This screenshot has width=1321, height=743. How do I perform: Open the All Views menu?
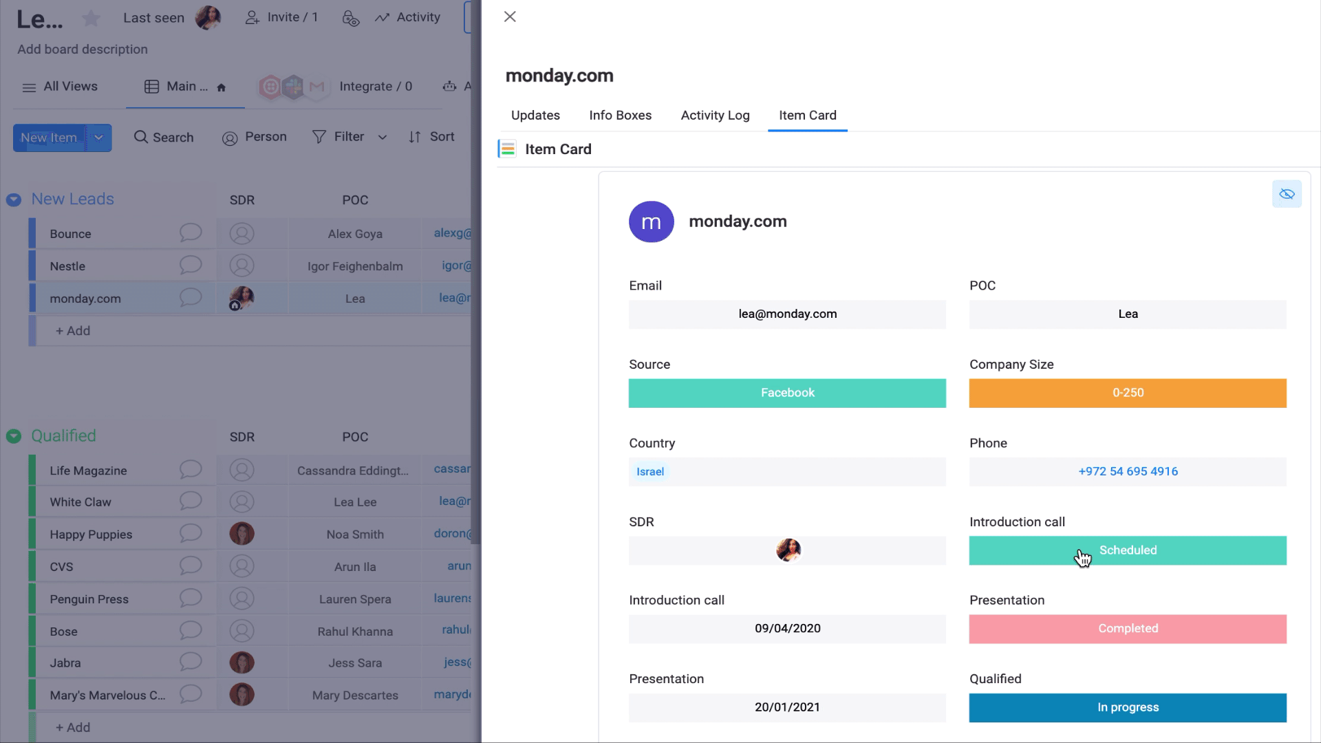click(x=60, y=87)
